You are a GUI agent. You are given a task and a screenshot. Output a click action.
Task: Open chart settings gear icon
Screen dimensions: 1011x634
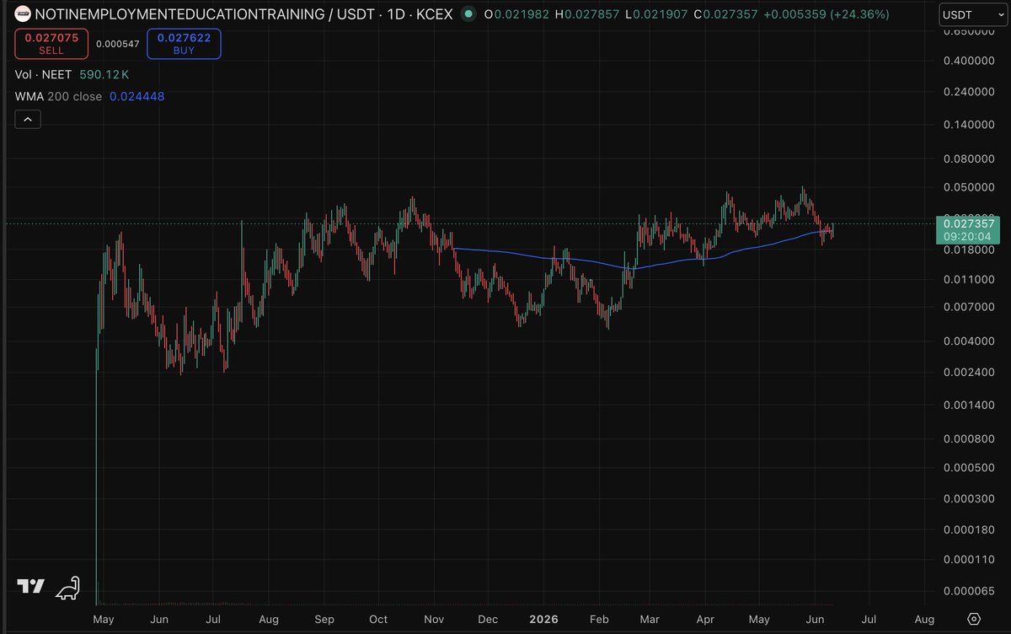click(974, 620)
